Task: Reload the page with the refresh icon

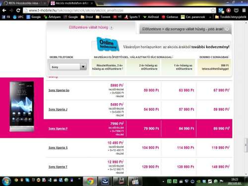Action: pyautogui.click(x=18, y=10)
